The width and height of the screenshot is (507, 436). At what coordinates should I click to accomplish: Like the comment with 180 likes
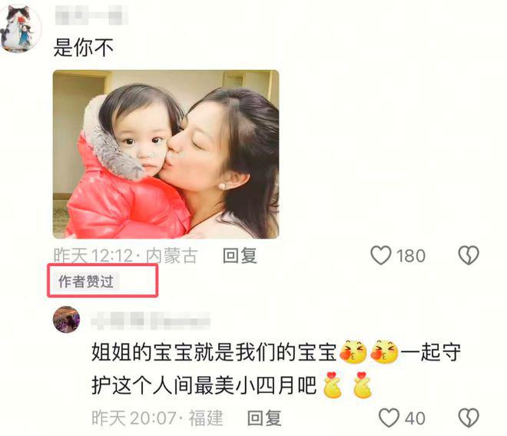[x=381, y=255]
